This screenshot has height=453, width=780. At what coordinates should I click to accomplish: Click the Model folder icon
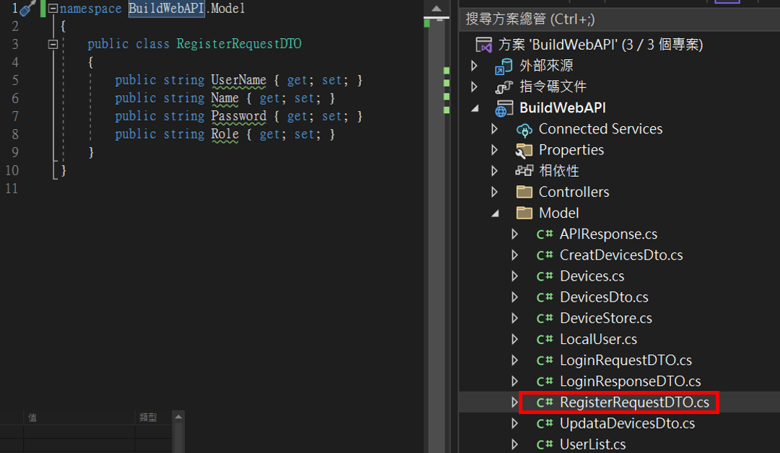pyautogui.click(x=525, y=213)
